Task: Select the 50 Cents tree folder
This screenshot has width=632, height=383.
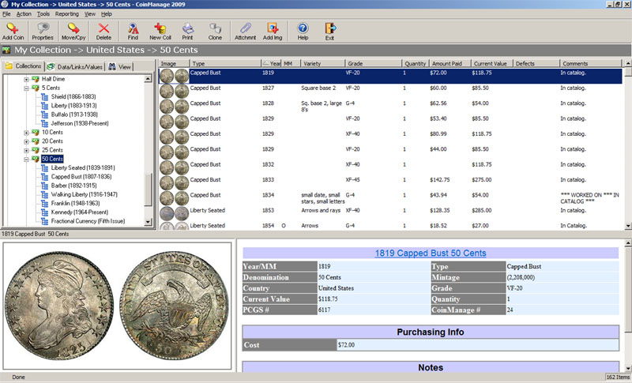Action: [x=52, y=159]
